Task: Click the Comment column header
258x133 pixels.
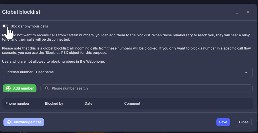Action: pos(132,104)
